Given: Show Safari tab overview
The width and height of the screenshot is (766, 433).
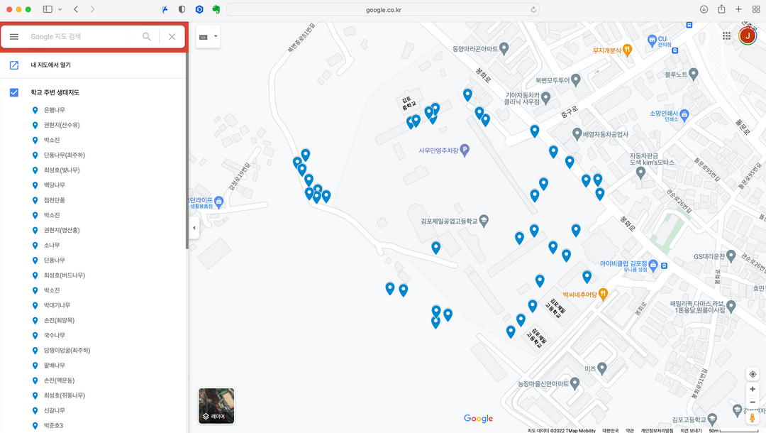Looking at the screenshot, I should click(x=756, y=9).
